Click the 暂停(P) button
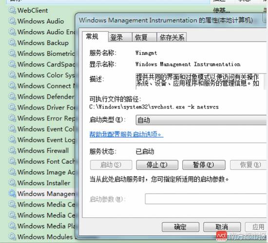The image size is (268, 243). click(x=204, y=165)
